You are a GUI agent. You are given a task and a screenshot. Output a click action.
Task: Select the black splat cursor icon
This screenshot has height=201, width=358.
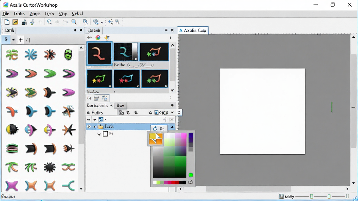pos(50,167)
